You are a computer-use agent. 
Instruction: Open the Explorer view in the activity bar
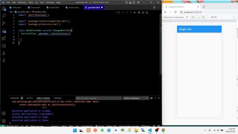click(4, 9)
